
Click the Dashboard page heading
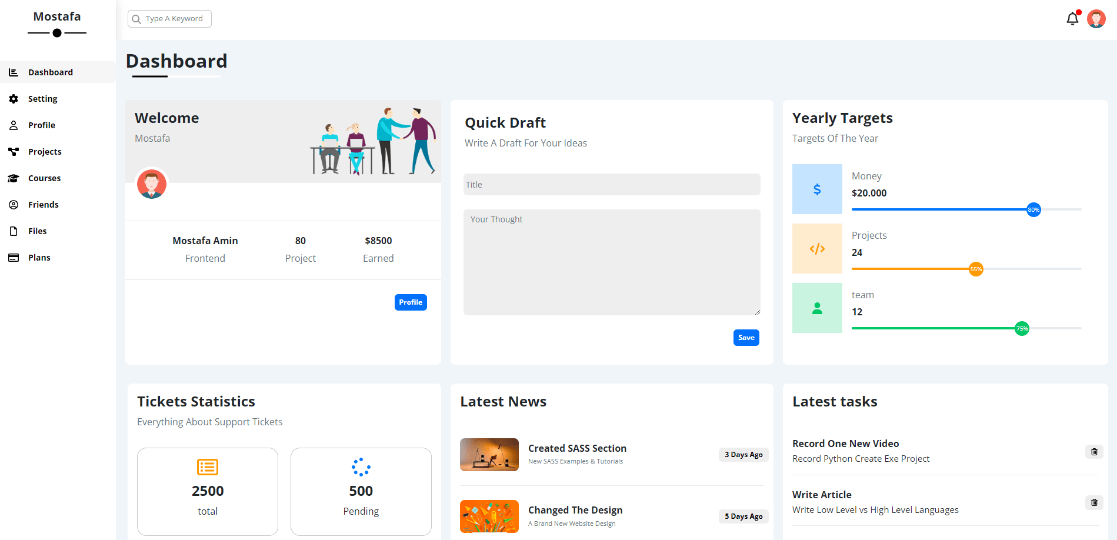tap(176, 61)
